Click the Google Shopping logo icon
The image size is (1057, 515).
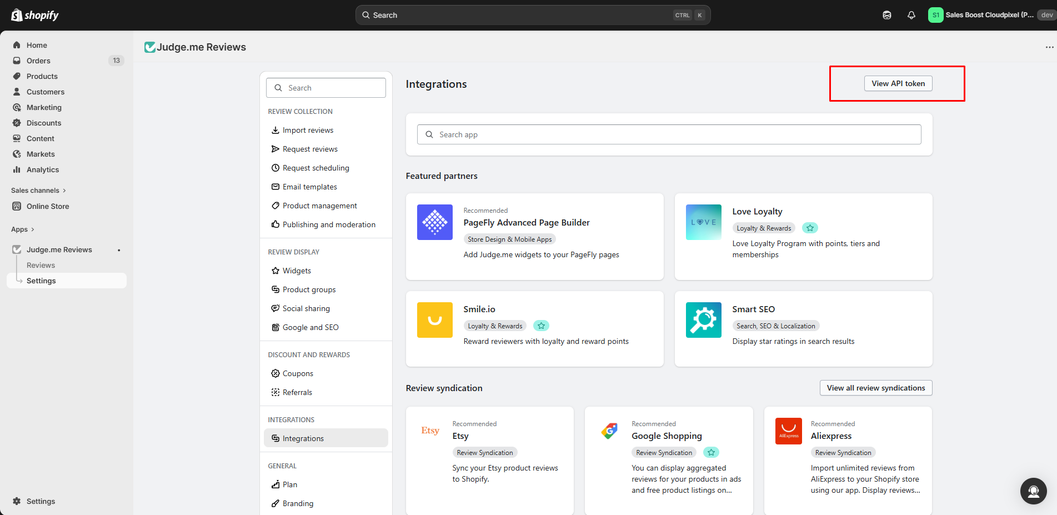[609, 431]
